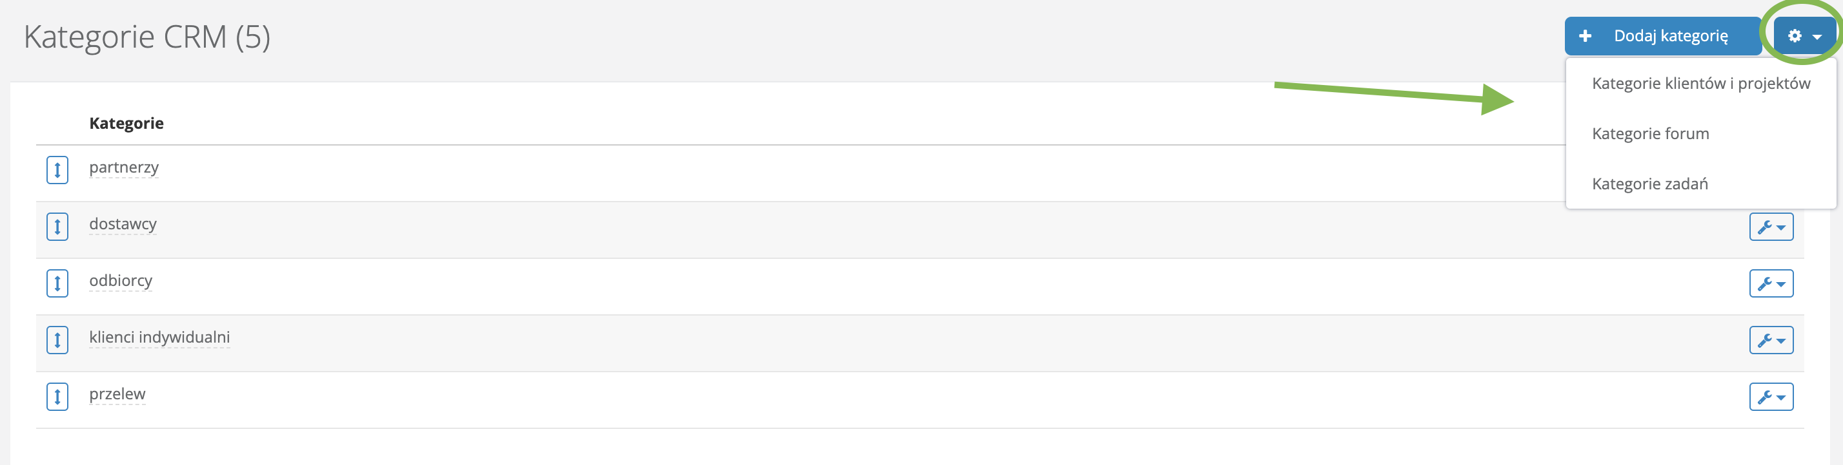Open the wrench dropdown in przelew row

pos(1771,397)
